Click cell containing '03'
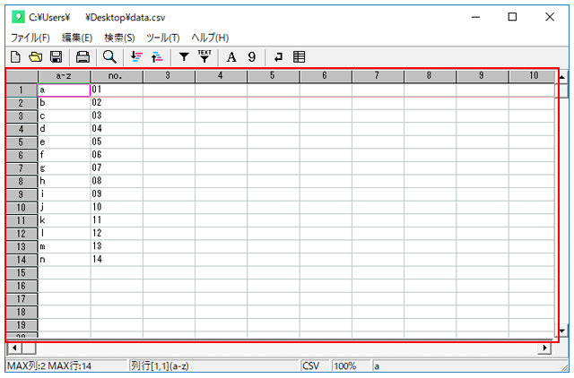Image resolution: width=574 pixels, height=378 pixels. [117, 116]
